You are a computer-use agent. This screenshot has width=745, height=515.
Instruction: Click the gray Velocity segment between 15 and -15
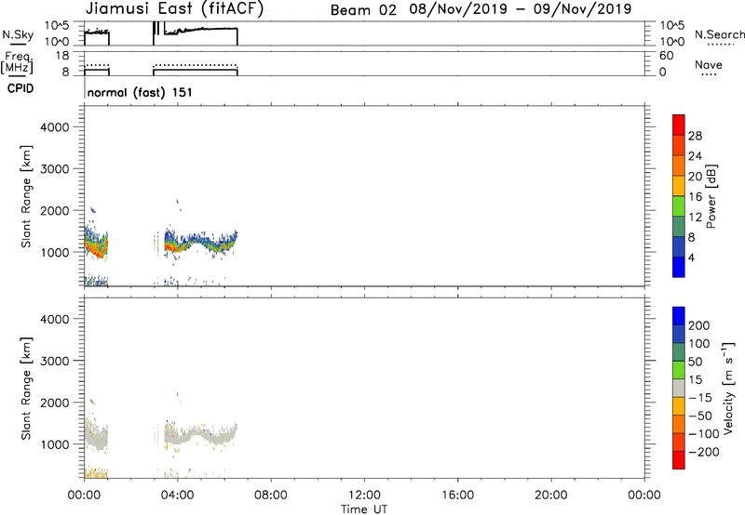[679, 388]
